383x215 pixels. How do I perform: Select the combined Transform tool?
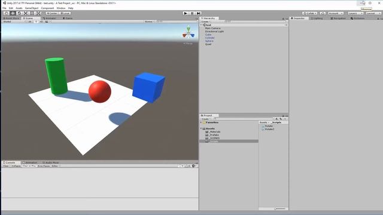[x=38, y=13]
